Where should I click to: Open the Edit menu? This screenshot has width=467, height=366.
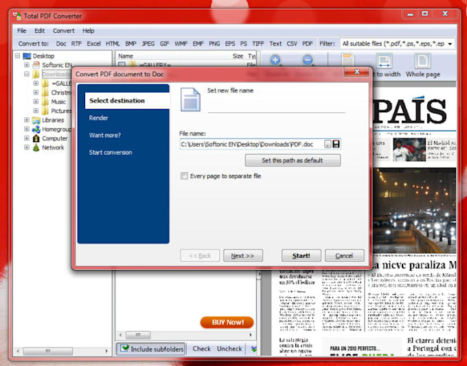point(40,31)
